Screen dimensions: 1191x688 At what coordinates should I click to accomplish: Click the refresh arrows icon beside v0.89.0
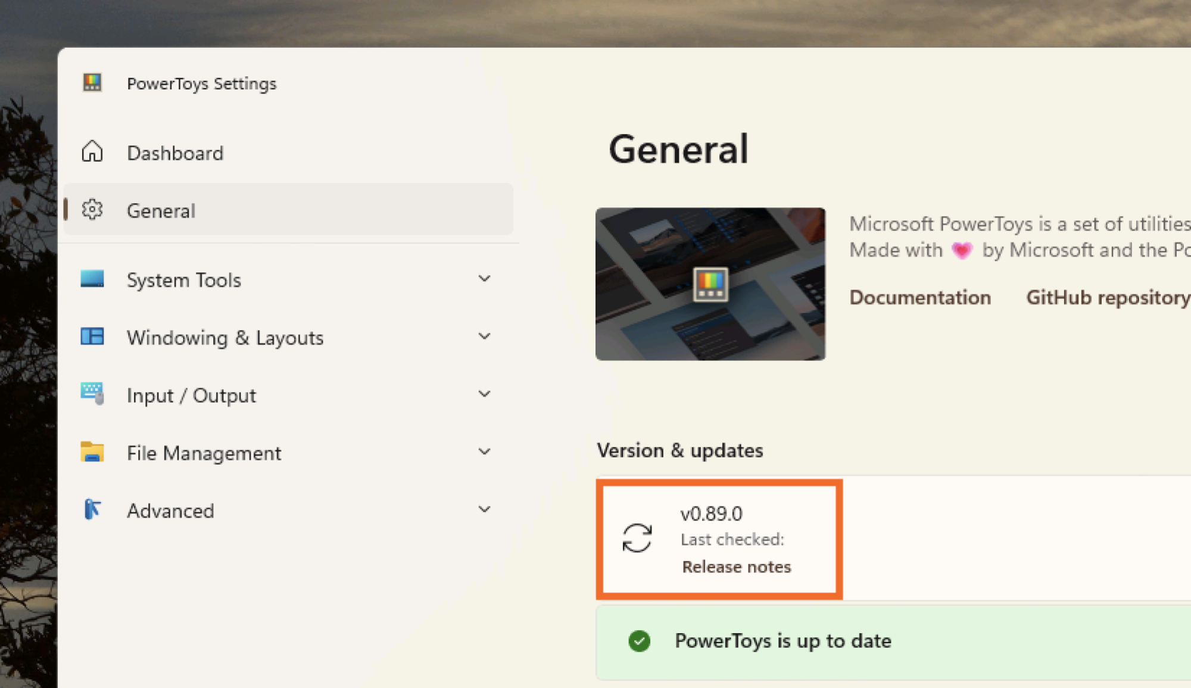(x=637, y=538)
